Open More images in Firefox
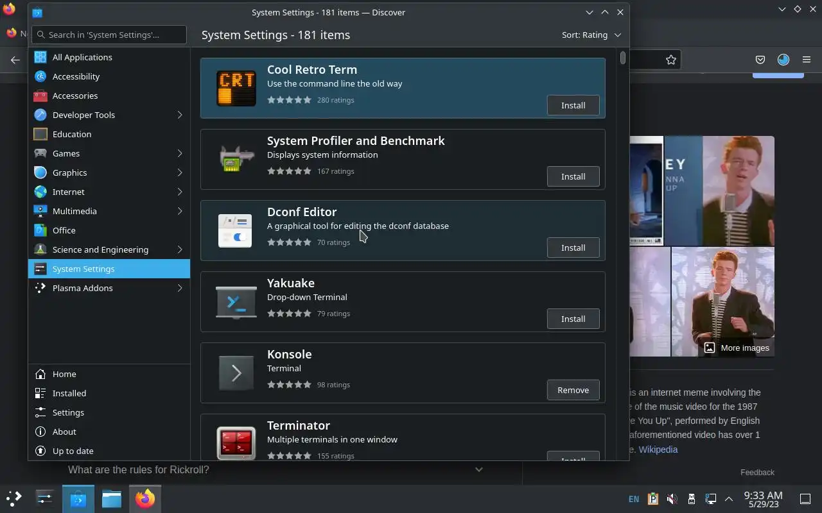This screenshot has width=822, height=513. [737, 348]
